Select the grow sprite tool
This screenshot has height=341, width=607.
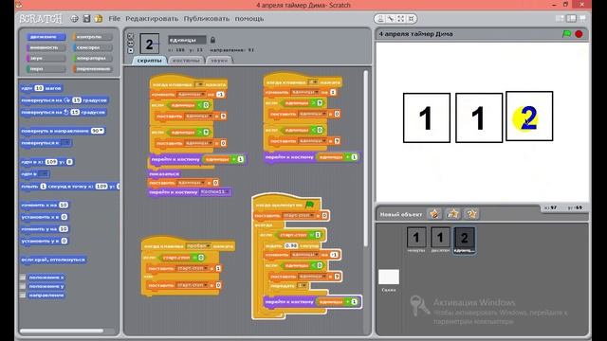(401, 19)
